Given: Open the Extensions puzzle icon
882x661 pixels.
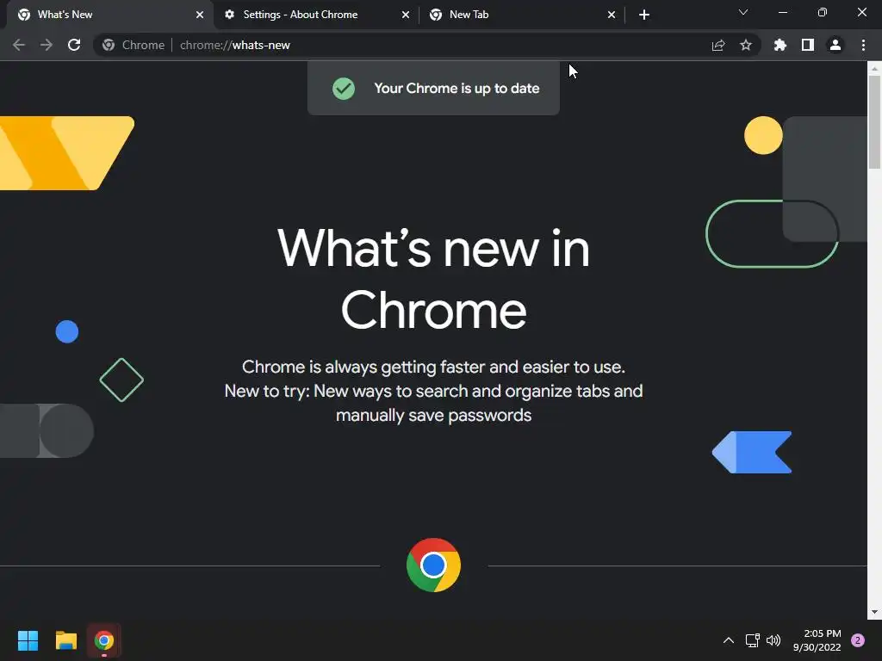Looking at the screenshot, I should pyautogui.click(x=780, y=45).
